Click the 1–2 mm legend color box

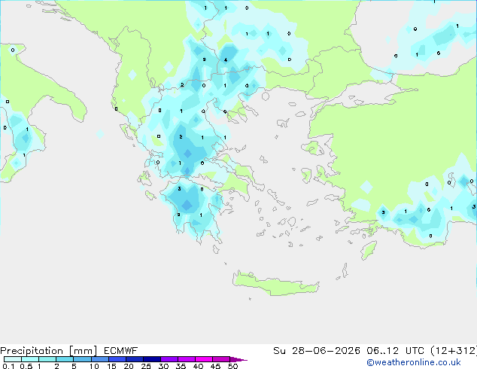[x=47, y=359]
